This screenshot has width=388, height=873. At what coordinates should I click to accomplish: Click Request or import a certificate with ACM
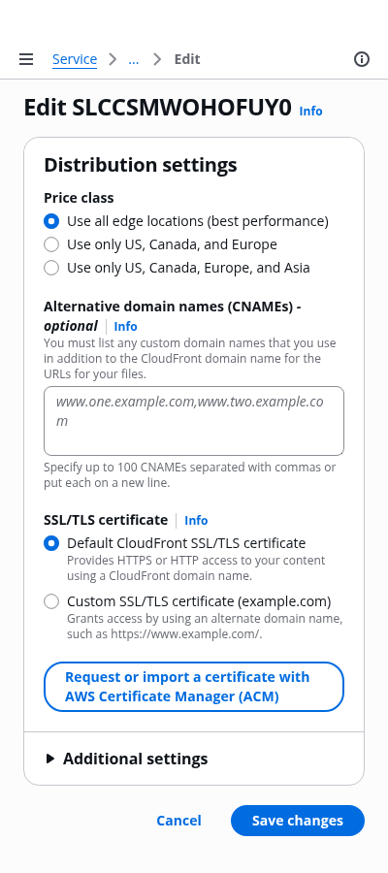194,687
